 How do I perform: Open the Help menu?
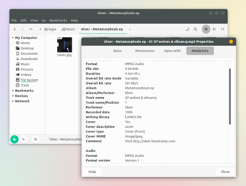[x=74, y=20]
